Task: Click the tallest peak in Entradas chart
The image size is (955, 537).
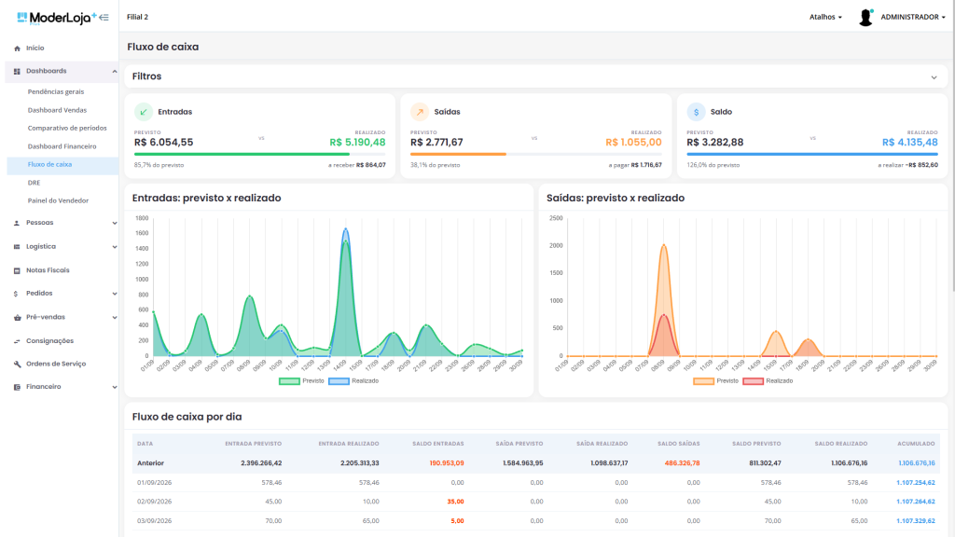Action: (x=346, y=229)
